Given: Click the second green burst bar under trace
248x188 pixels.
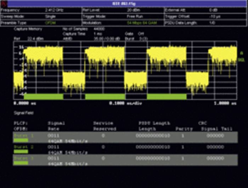Looking at the screenshot, I should coord(105,97).
